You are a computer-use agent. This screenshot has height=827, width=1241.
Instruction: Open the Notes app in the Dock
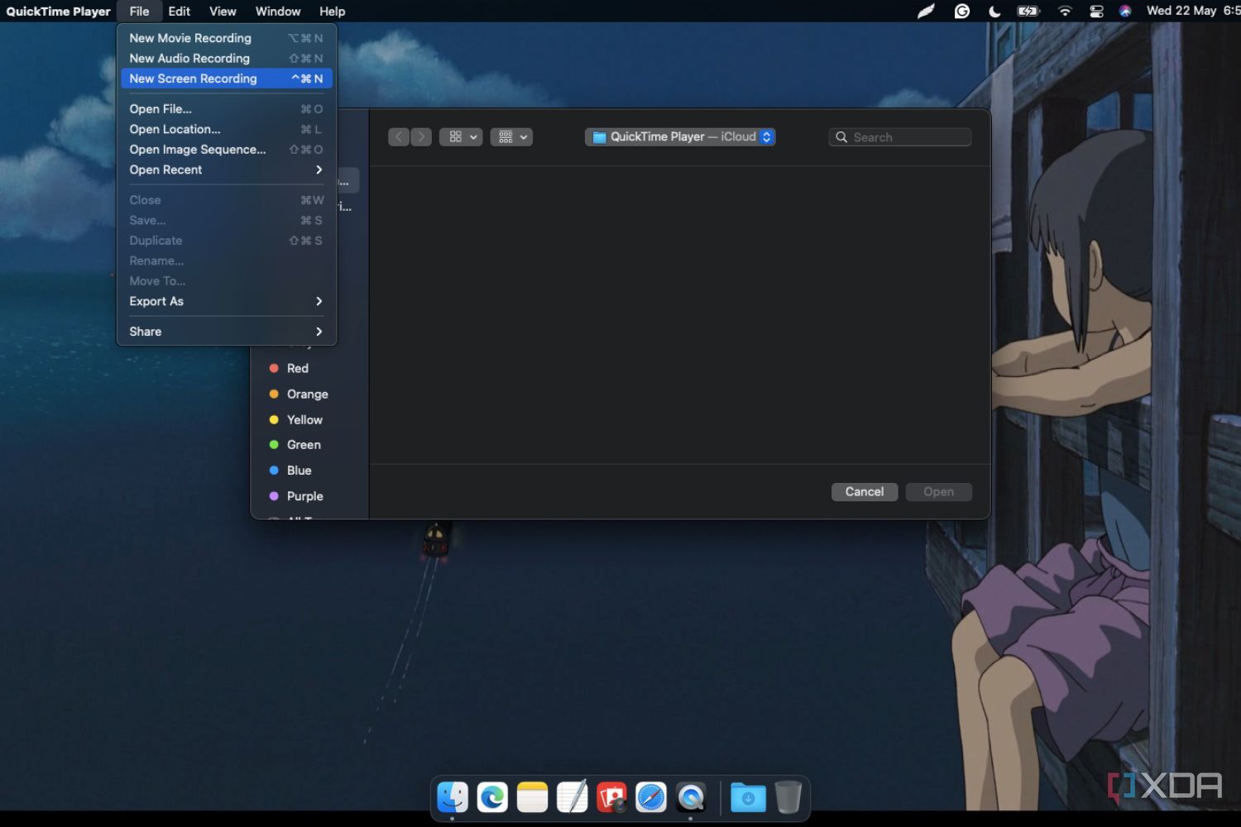(532, 797)
